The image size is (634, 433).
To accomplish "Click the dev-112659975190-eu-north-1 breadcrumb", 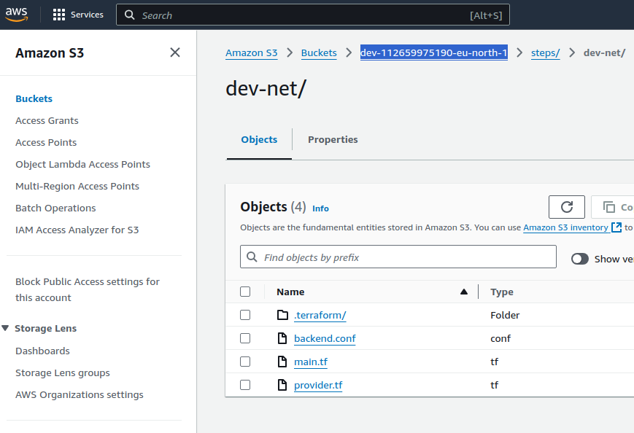I will point(434,52).
